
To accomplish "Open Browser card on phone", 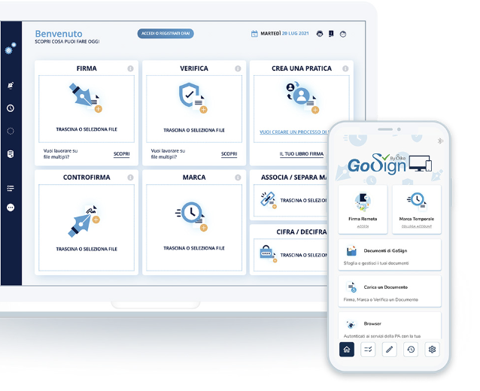I will [x=390, y=326].
